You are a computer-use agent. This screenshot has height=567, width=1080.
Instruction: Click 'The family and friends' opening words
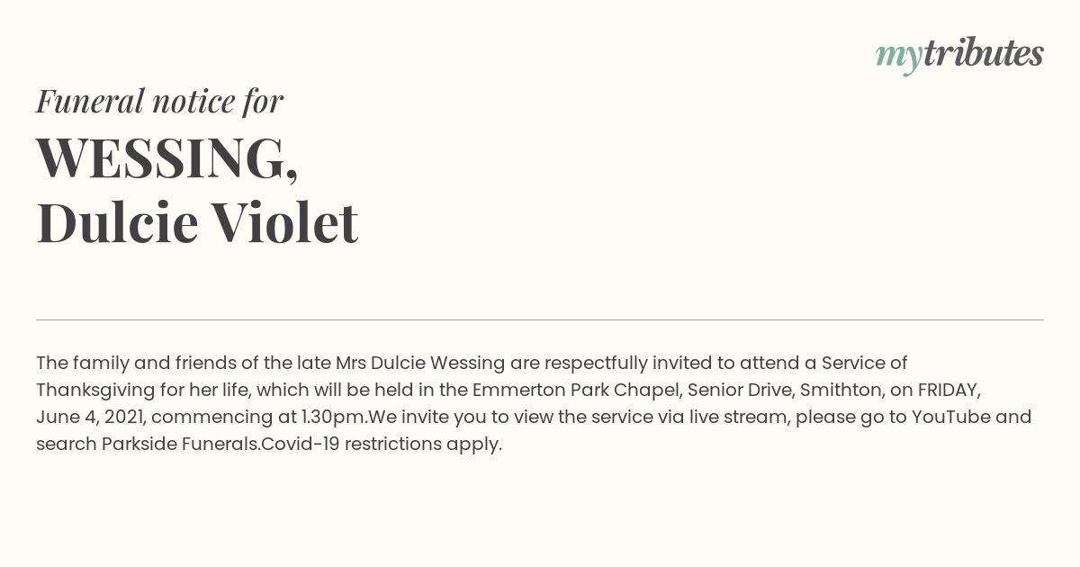(130, 363)
